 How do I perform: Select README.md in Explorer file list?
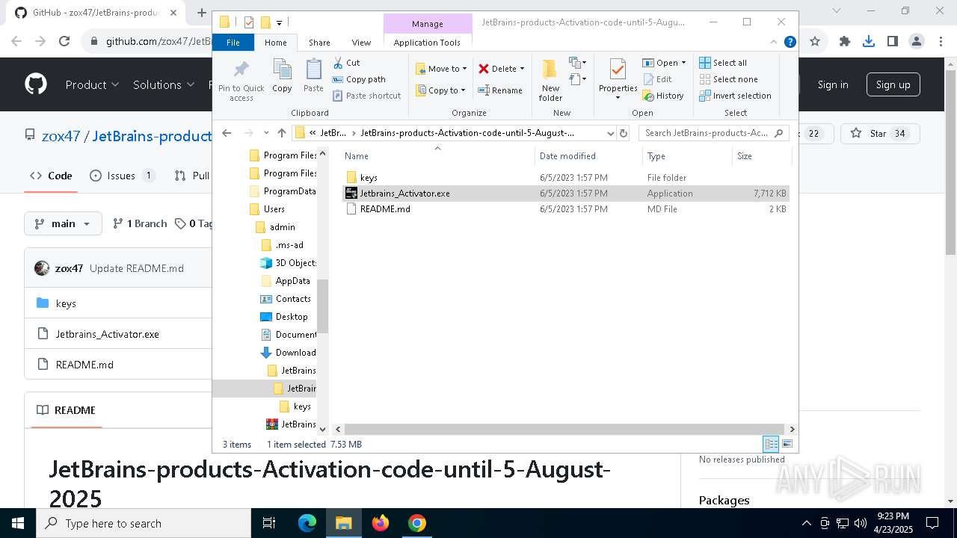click(566, 209)
